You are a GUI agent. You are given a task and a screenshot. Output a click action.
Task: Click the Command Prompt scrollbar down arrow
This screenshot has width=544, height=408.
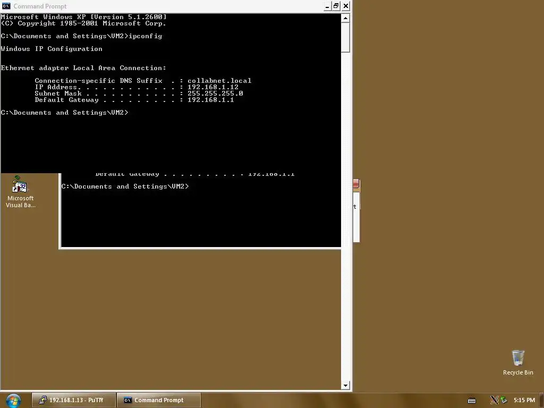[345, 385]
